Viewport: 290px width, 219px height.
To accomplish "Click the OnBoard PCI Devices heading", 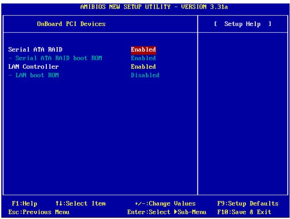I will (71, 24).
